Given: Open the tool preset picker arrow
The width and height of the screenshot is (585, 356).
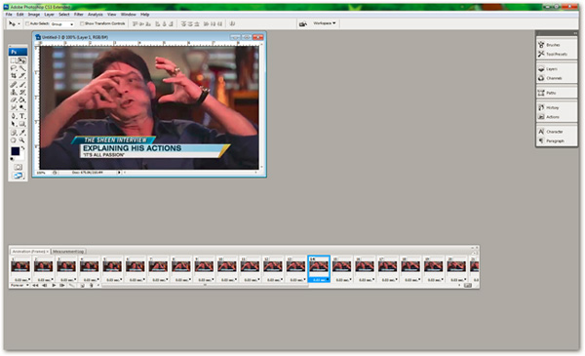Looking at the screenshot, I should coord(19,23).
